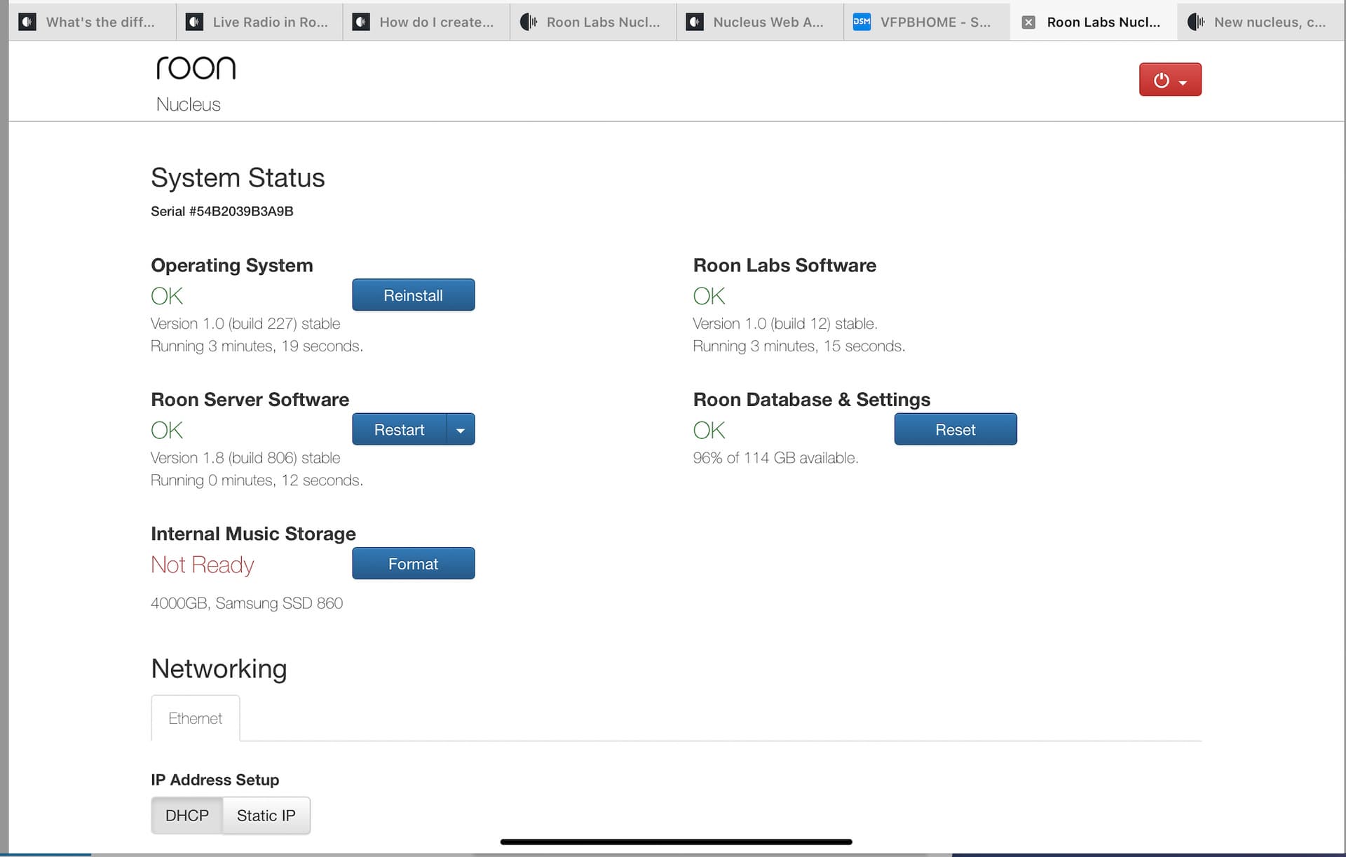Click the Roon Database OK status
The height and width of the screenshot is (857, 1346).
(x=709, y=430)
